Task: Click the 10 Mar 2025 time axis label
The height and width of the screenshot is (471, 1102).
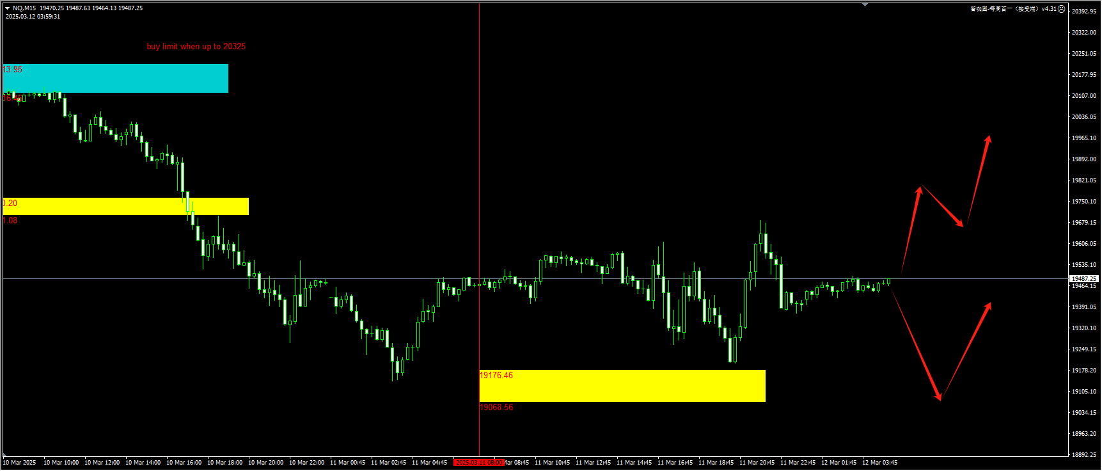Action: pos(20,463)
